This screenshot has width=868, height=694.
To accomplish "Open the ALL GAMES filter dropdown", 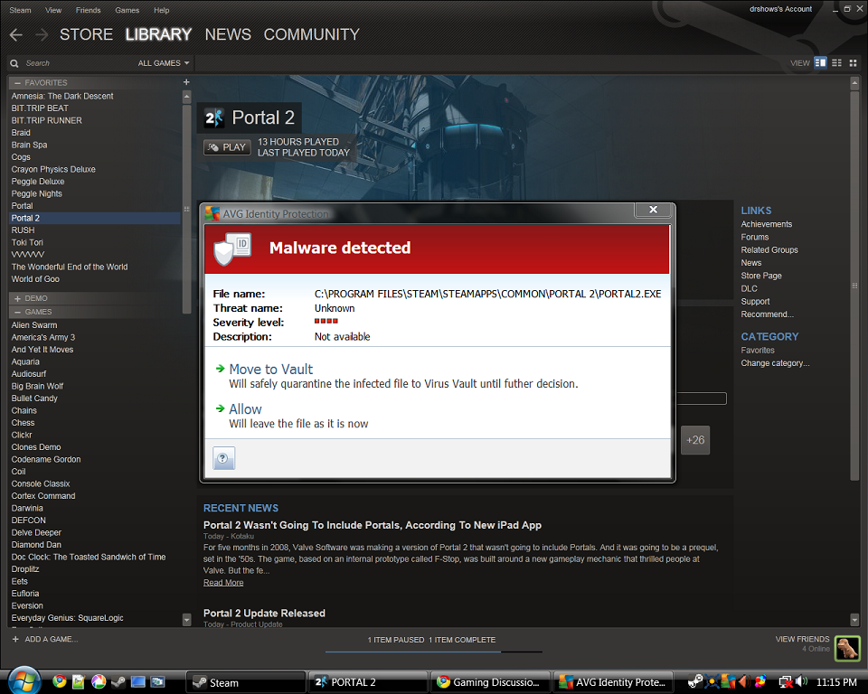I will 162,63.
